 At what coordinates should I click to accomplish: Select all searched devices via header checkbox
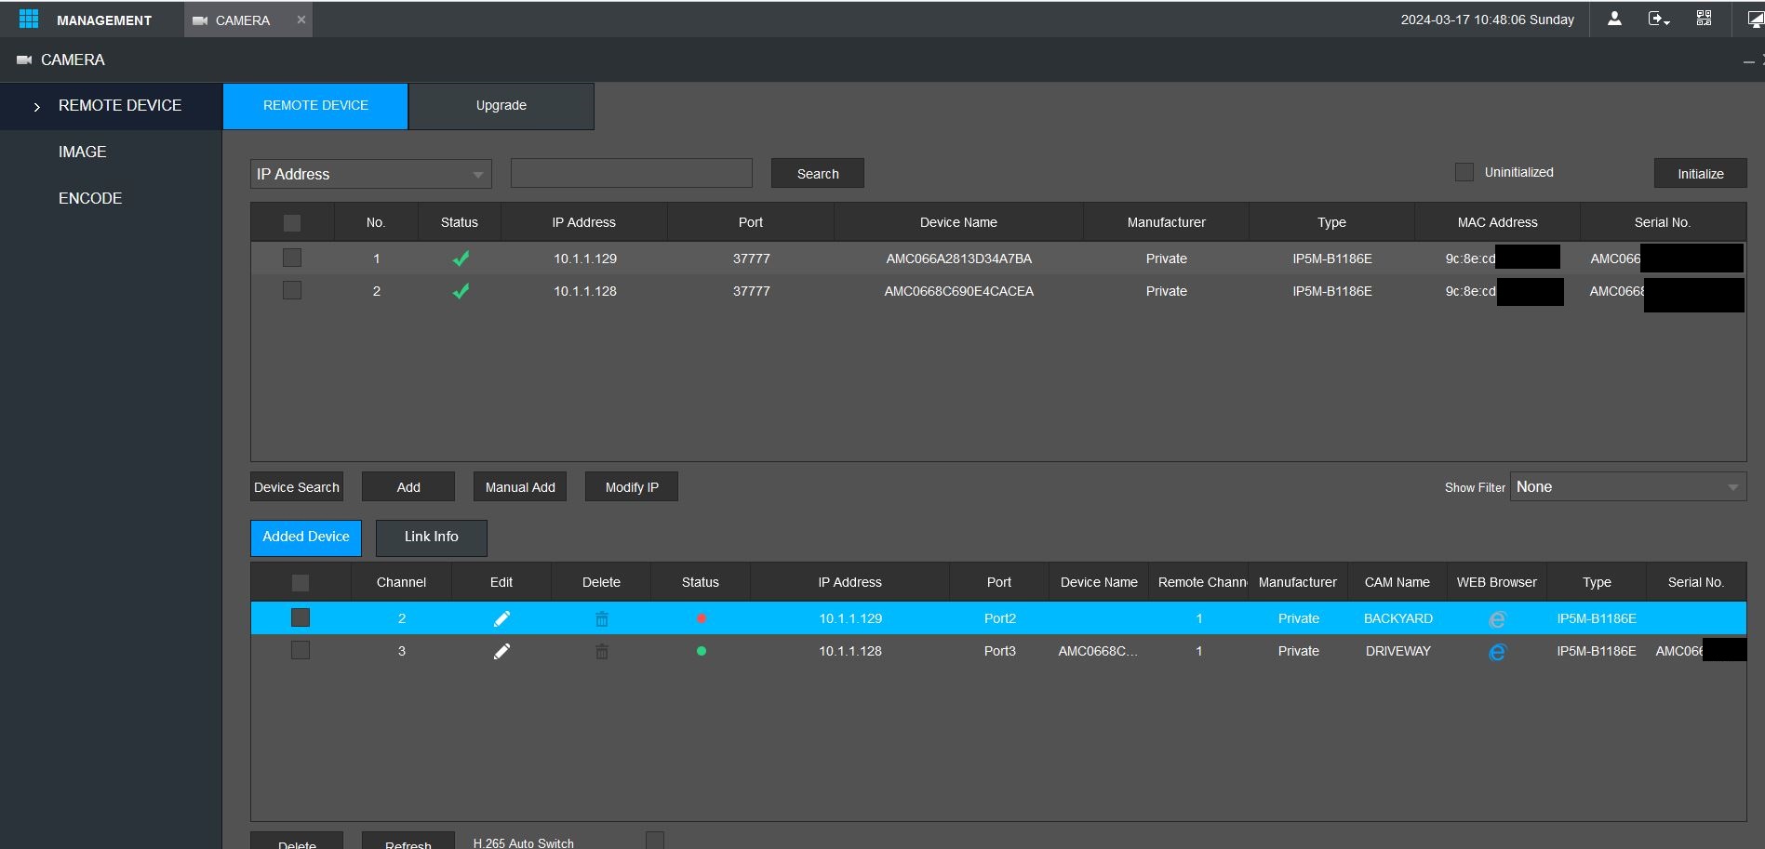(292, 223)
